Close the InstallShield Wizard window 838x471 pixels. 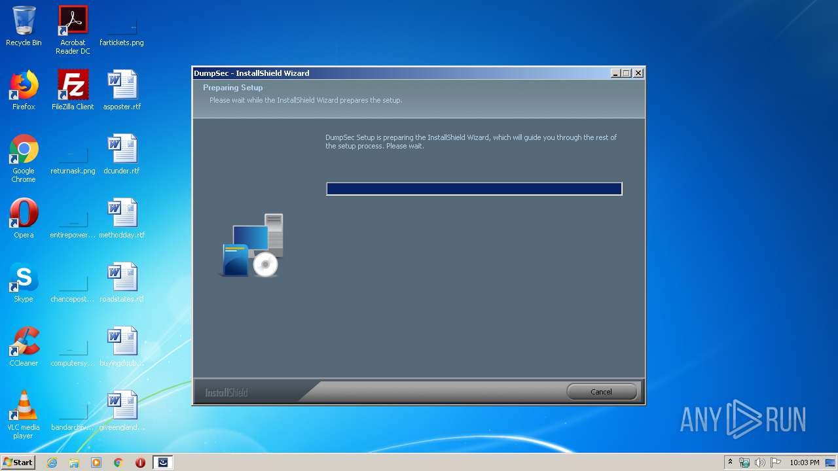(x=638, y=73)
